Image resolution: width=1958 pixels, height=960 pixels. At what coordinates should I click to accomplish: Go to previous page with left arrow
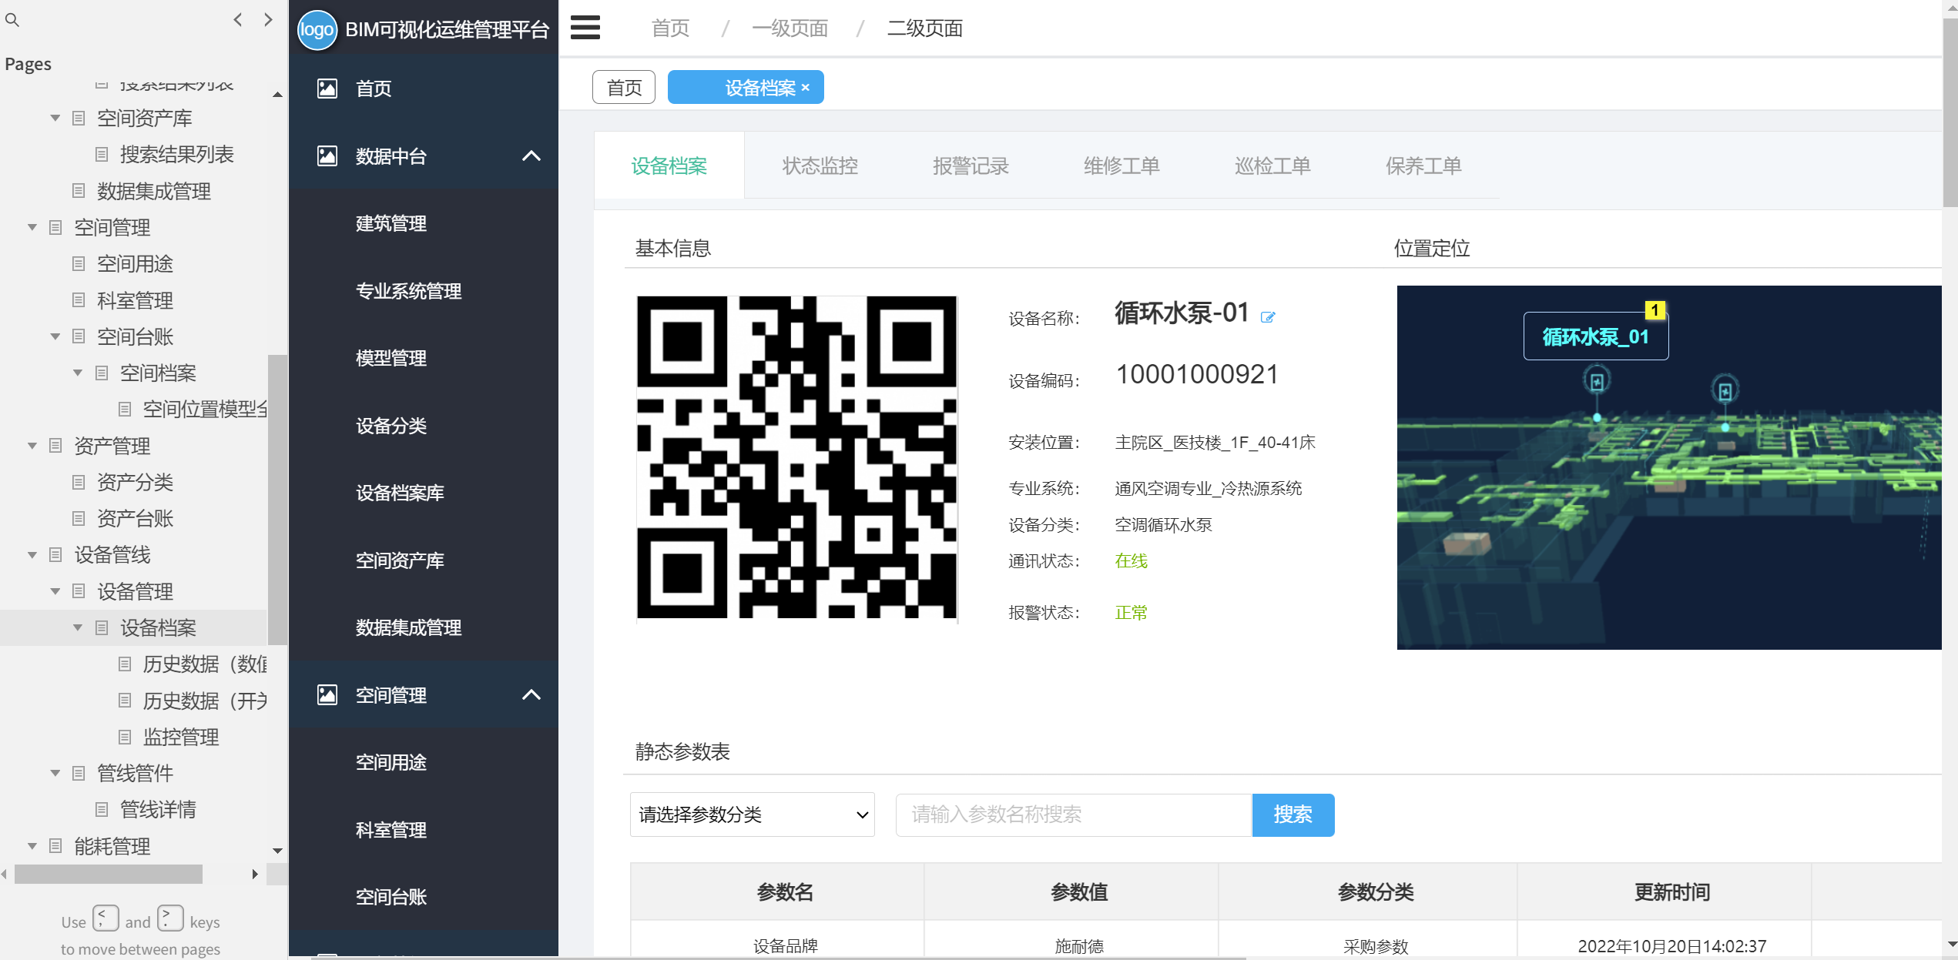[238, 20]
